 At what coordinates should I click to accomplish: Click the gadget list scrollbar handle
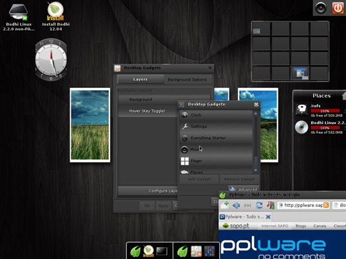coord(256,162)
